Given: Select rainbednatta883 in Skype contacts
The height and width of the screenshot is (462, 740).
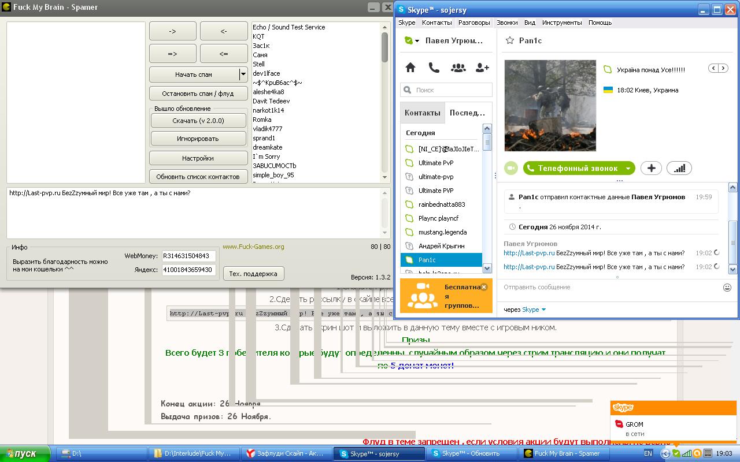Looking at the screenshot, I should tap(441, 204).
